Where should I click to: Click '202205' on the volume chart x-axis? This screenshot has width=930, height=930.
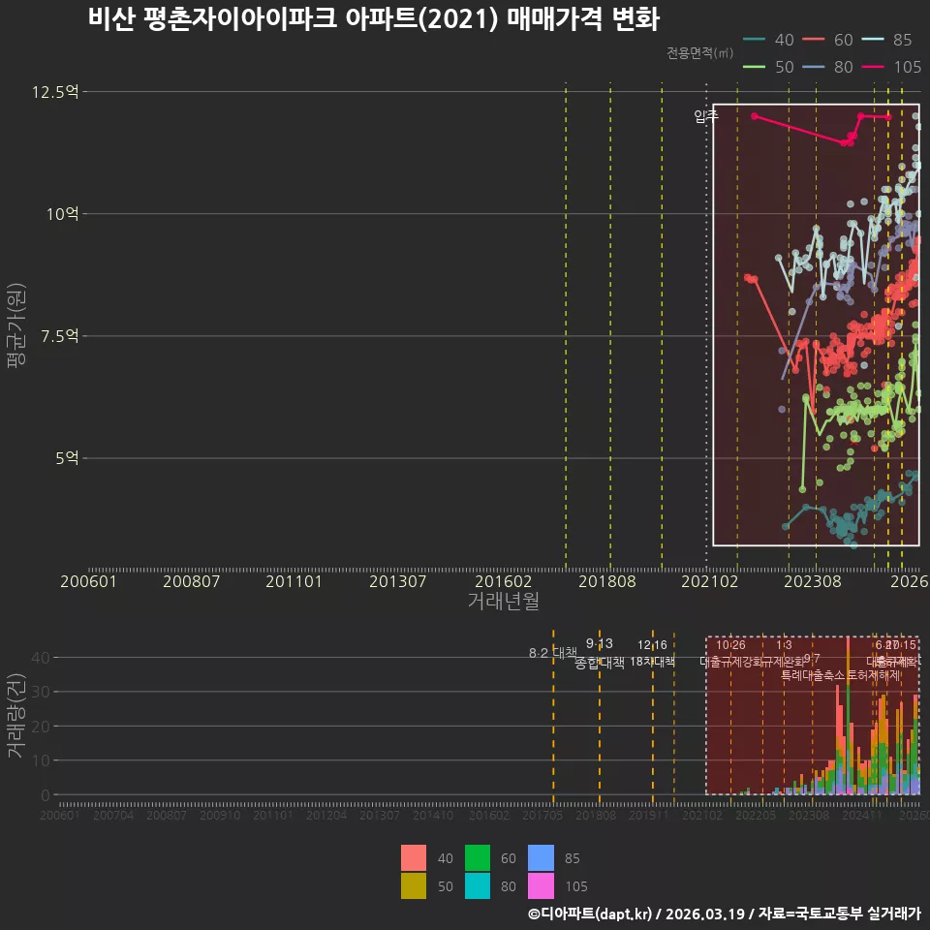point(756,816)
